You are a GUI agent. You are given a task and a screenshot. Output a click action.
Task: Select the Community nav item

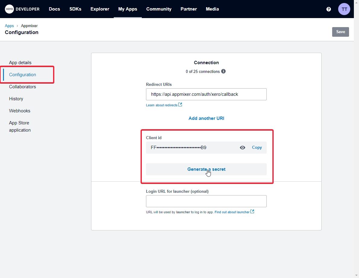[x=159, y=9]
